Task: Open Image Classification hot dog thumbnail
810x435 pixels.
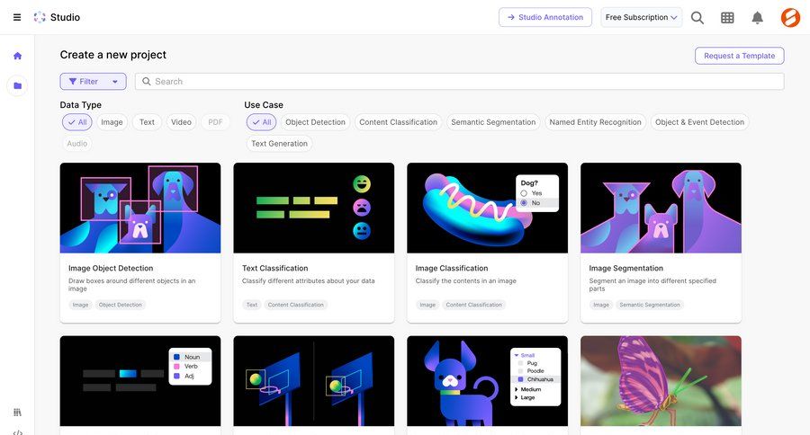Action: [x=487, y=208]
